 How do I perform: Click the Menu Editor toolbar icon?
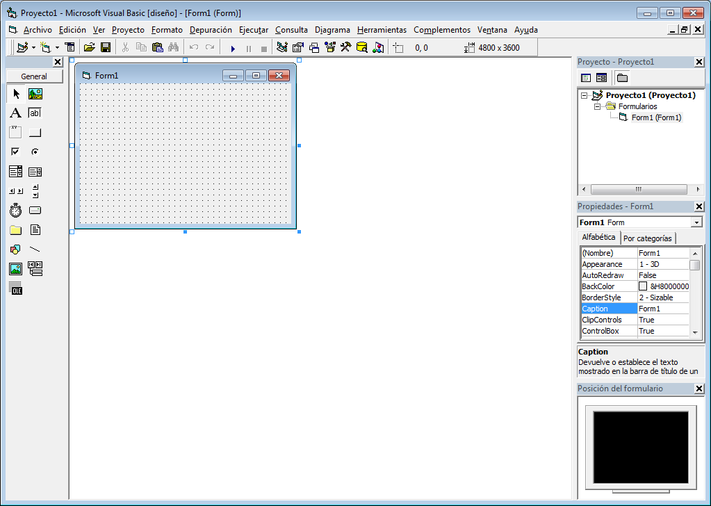pyautogui.click(x=70, y=47)
